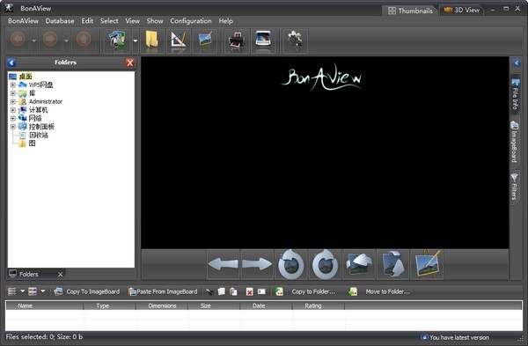Click the thumbnail sort mode icon

click(33, 291)
